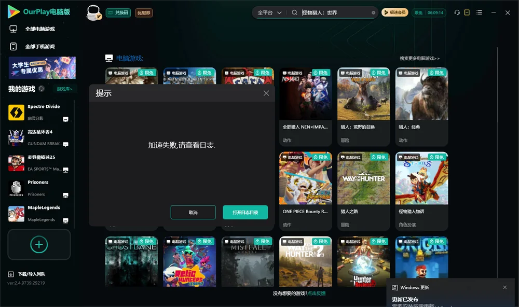This screenshot has height=307, width=519.
Task: Click 取消 in the dialog
Action: pos(193,213)
